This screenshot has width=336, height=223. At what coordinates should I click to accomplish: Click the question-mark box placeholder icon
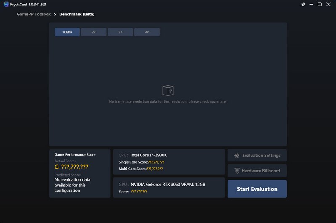[168, 91]
